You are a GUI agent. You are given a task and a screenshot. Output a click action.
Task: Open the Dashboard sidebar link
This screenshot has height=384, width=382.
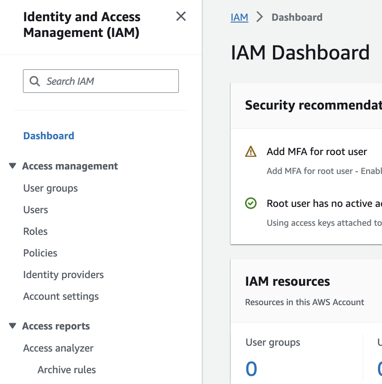[49, 136]
